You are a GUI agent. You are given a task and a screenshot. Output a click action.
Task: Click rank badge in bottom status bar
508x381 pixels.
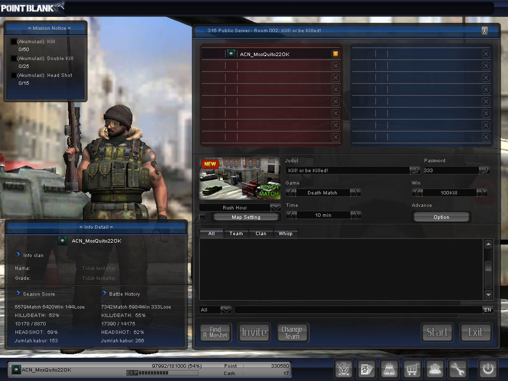point(16,369)
